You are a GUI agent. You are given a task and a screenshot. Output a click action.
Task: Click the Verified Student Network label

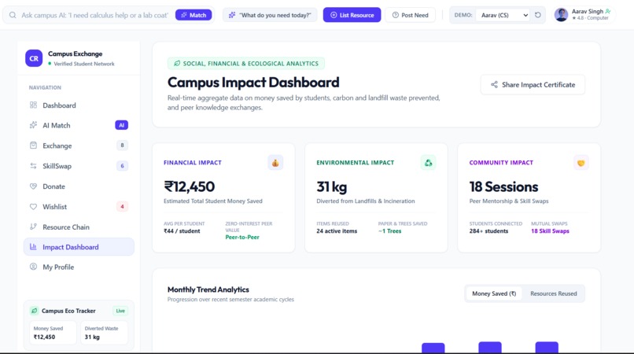(84, 64)
